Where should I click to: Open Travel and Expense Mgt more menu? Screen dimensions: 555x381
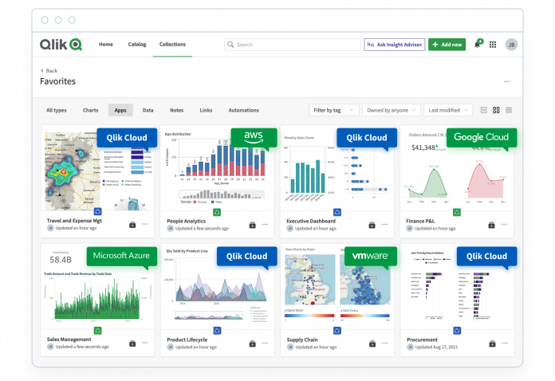[145, 224]
